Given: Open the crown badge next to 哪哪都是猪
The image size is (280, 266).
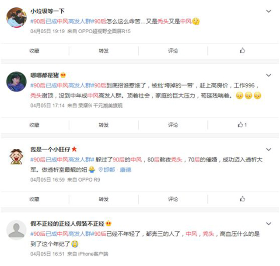Looking at the screenshot, I should [x=63, y=75].
